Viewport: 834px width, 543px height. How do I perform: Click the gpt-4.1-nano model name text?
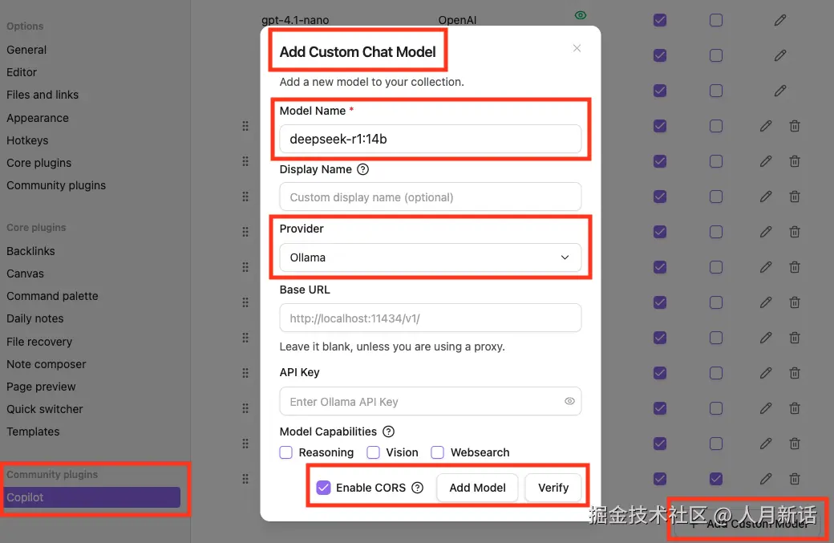coord(295,20)
